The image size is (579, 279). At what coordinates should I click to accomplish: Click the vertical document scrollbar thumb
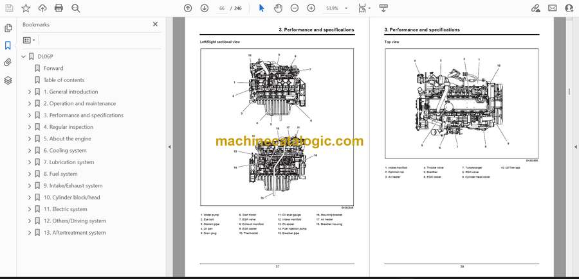[x=569, y=92]
